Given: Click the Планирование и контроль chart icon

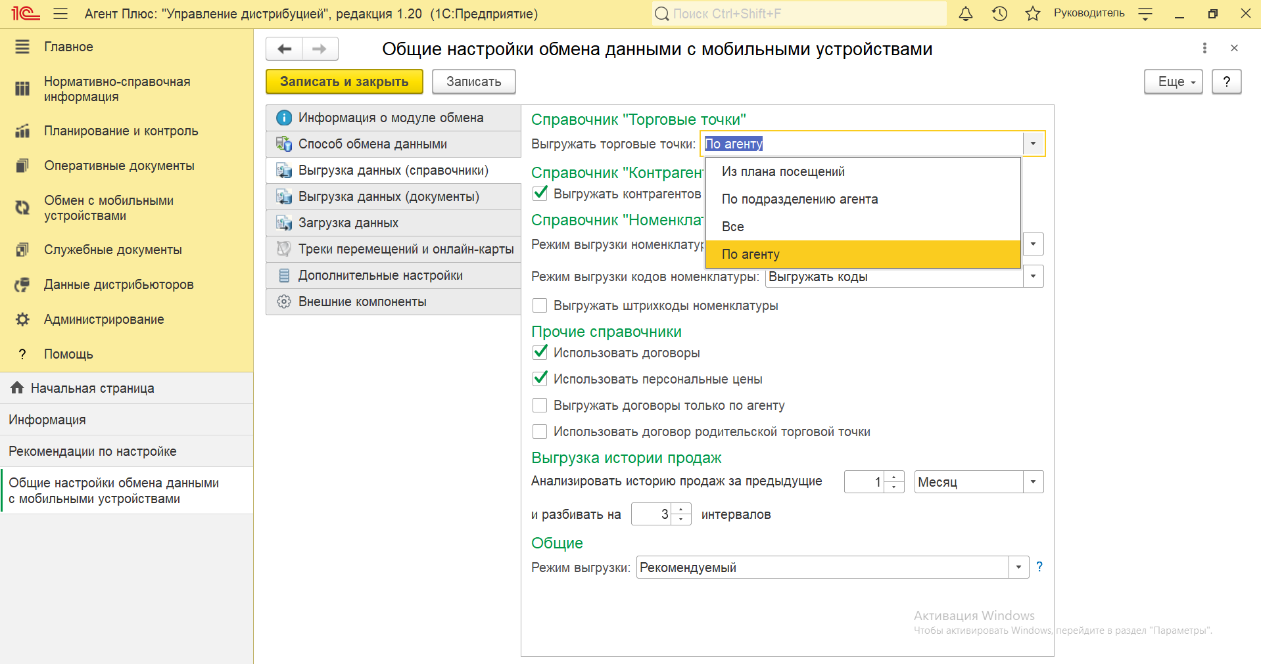Looking at the screenshot, I should pos(22,131).
